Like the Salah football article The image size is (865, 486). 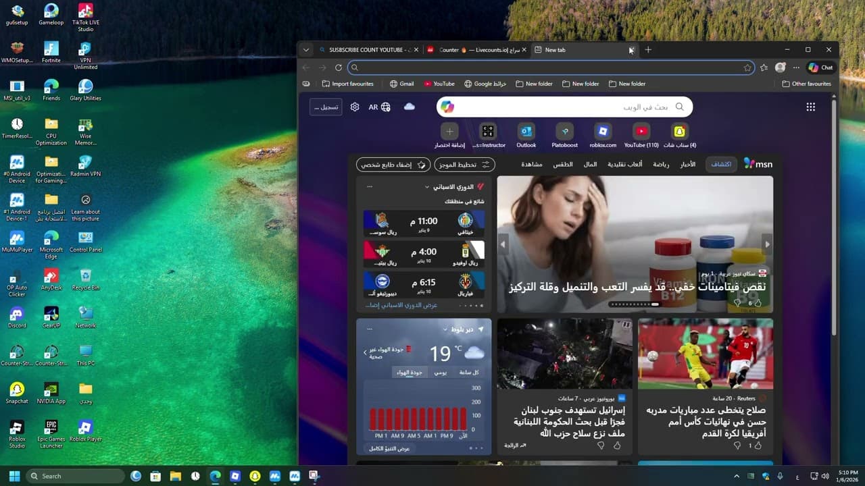pos(758,446)
